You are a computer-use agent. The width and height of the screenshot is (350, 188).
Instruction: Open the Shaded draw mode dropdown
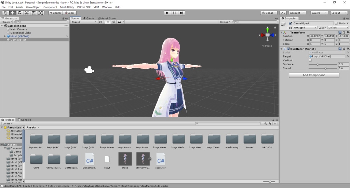tap(84, 22)
